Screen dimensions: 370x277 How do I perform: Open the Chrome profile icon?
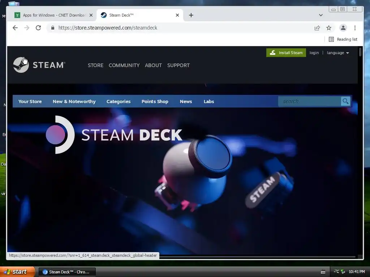343,28
